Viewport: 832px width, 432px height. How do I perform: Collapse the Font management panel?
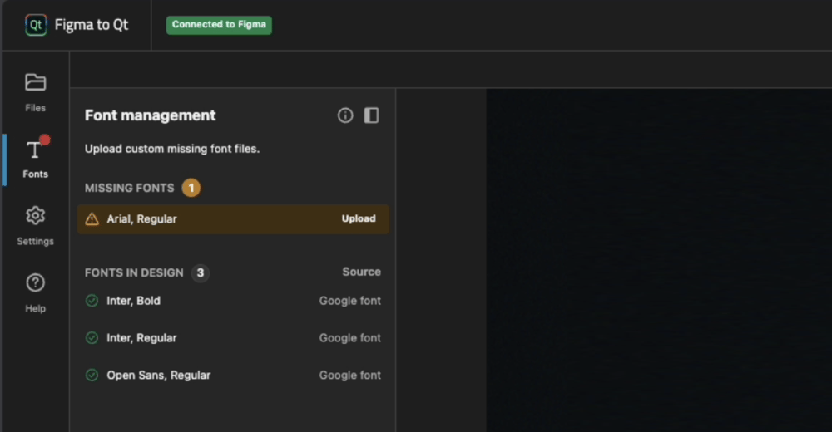(x=371, y=115)
